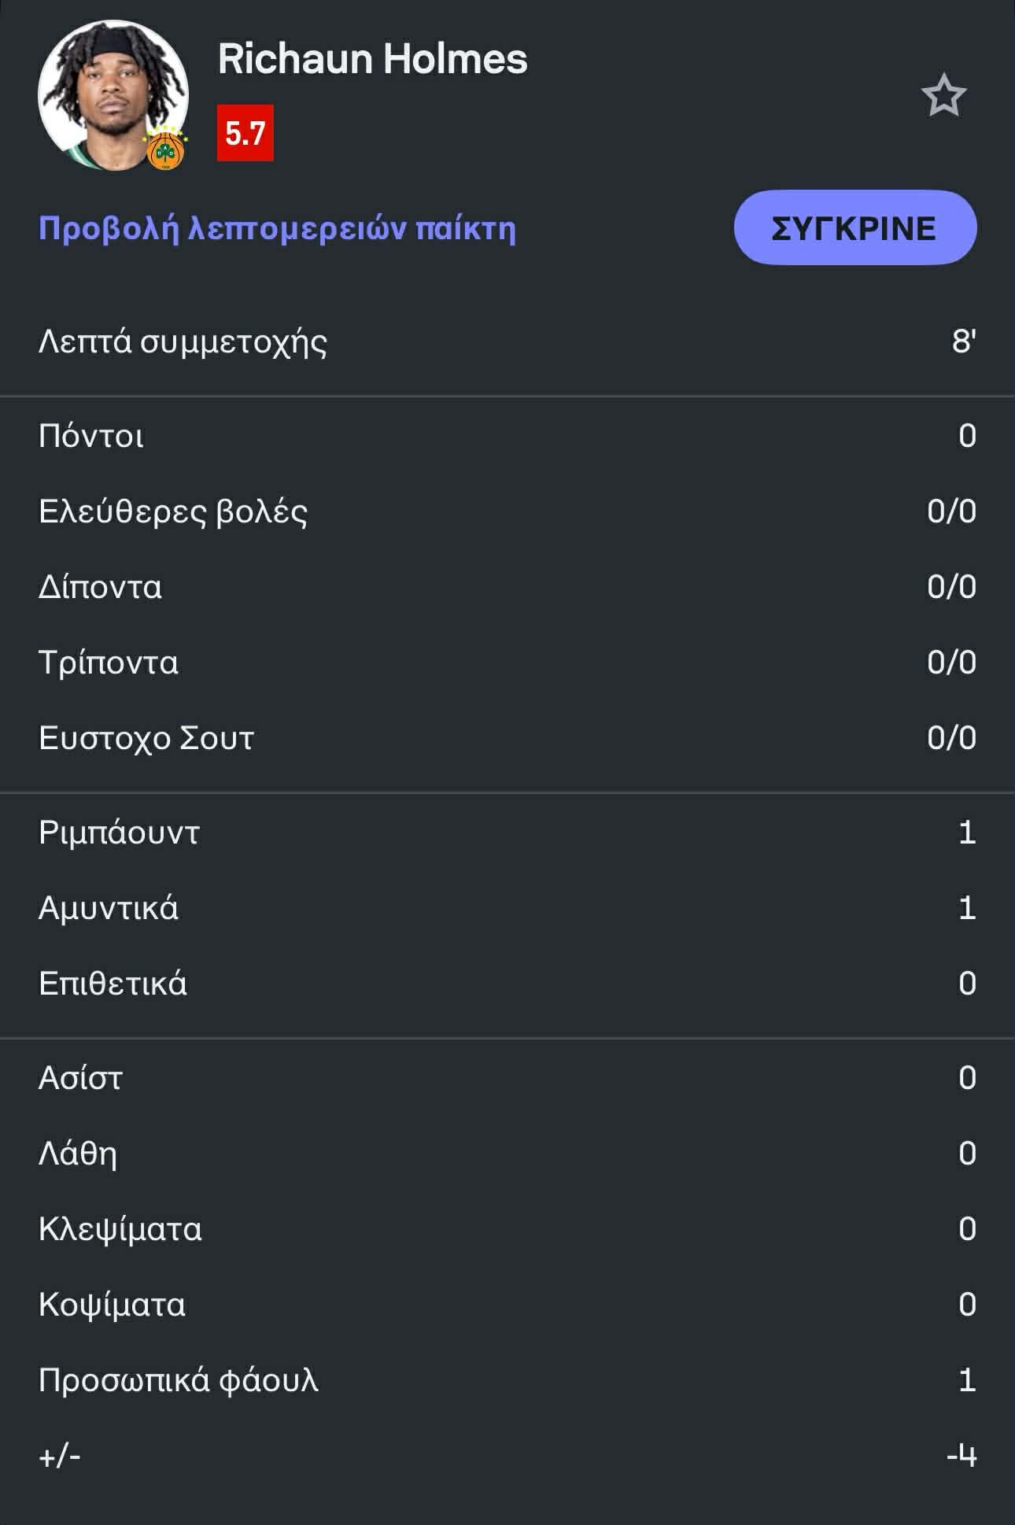This screenshot has width=1015, height=1525.
Task: Open Προβολή λεπτομερειών παίκτη link
Action: pos(277,229)
